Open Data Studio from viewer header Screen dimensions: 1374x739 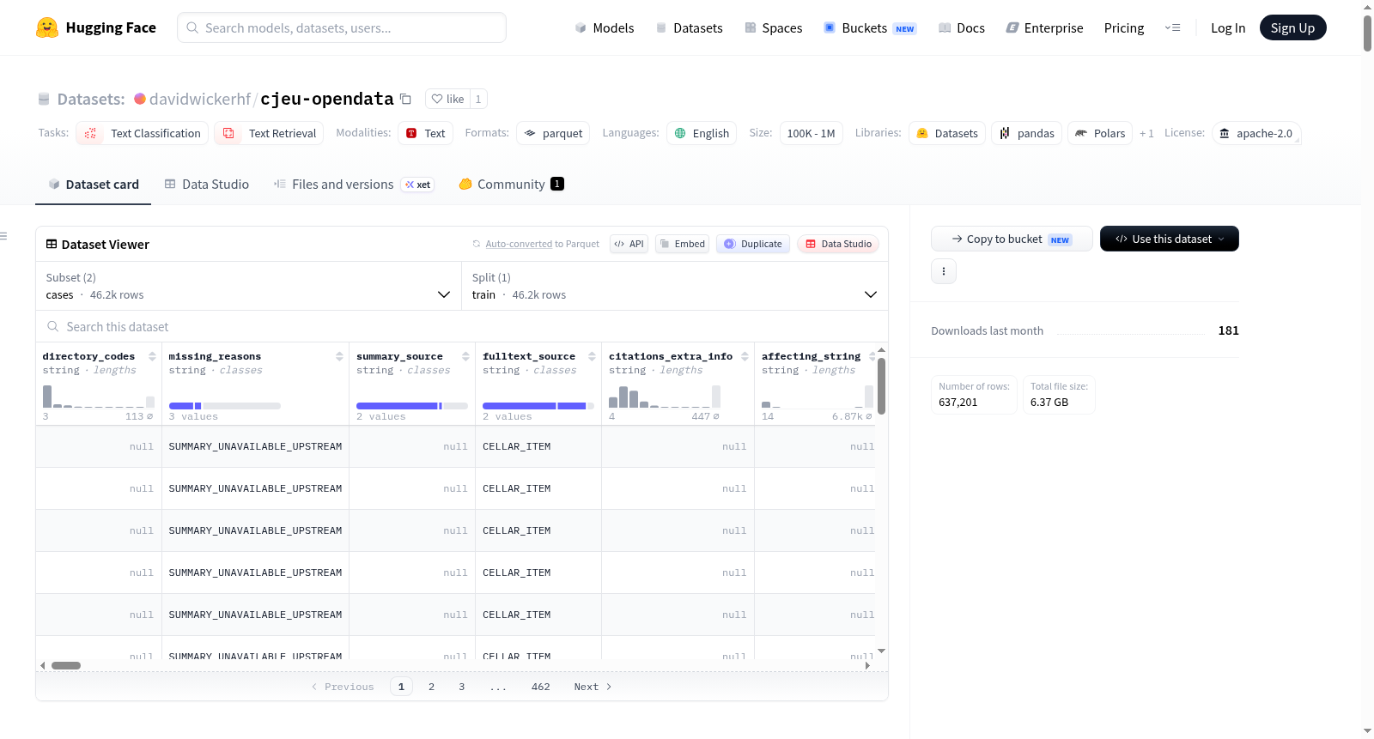point(838,244)
